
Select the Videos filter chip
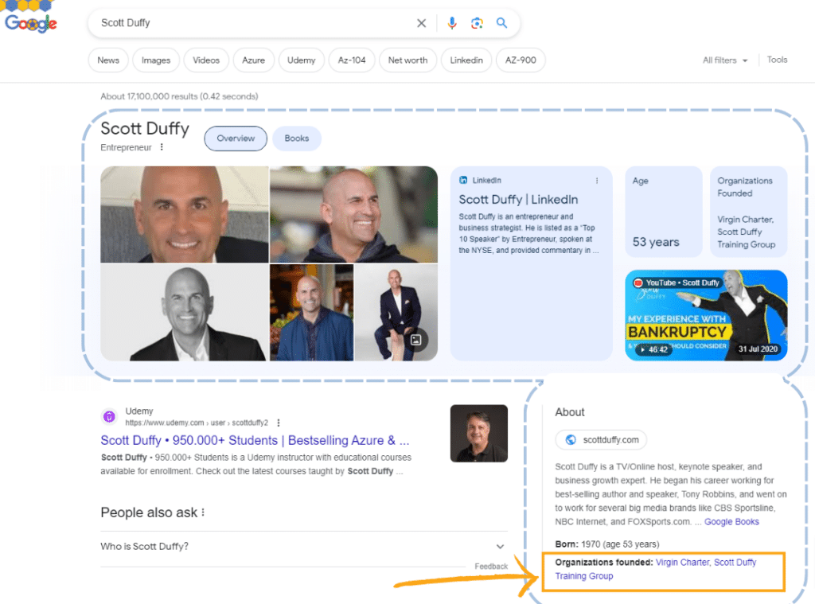206,60
